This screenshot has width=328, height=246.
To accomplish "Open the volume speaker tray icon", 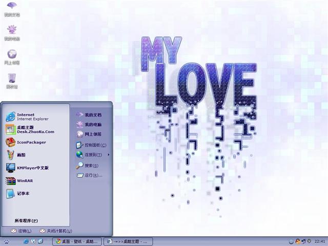I will point(309,241).
